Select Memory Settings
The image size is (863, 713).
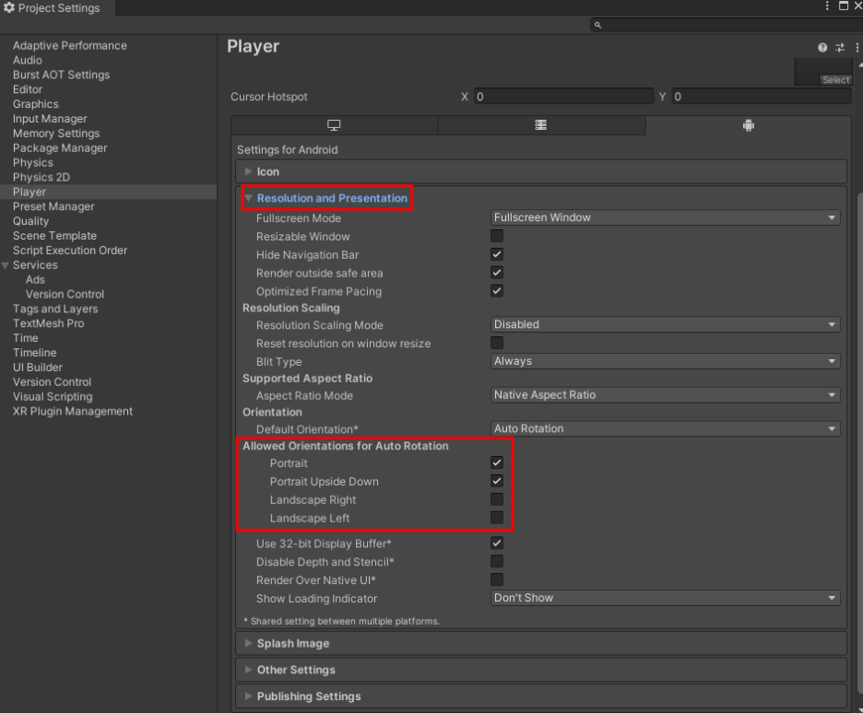(56, 133)
